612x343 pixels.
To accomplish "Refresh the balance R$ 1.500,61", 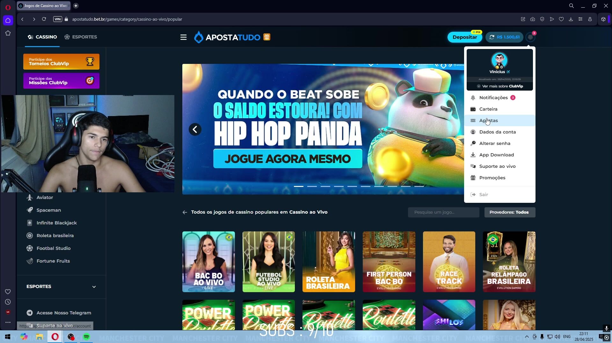I will click(492, 37).
